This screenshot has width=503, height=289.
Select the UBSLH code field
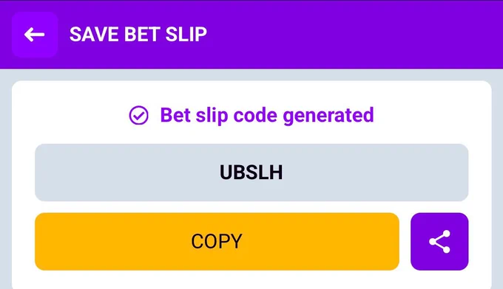[251, 173]
